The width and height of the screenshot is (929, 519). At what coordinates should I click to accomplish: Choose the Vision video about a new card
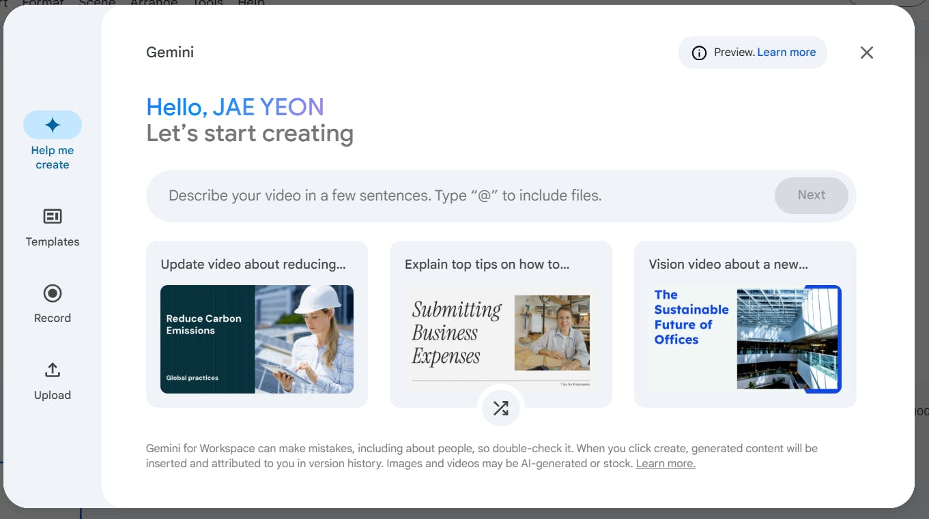click(745, 324)
